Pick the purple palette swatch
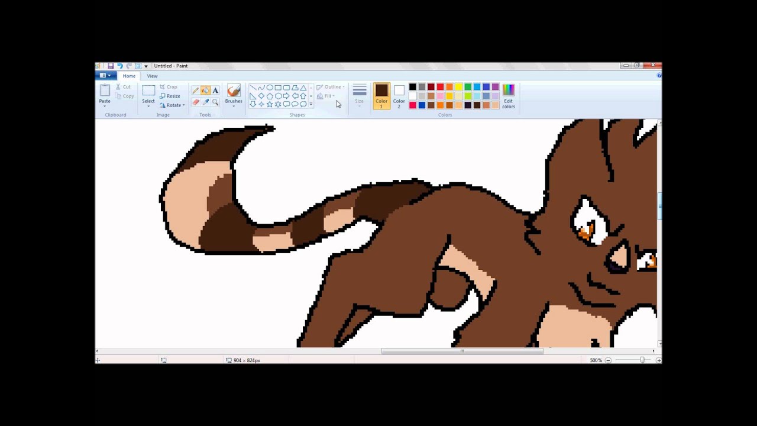The width and height of the screenshot is (757, 426). coord(496,87)
